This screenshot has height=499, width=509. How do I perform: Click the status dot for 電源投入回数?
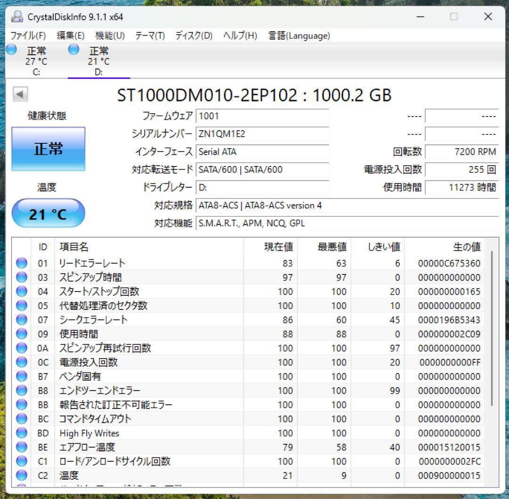coord(21,362)
